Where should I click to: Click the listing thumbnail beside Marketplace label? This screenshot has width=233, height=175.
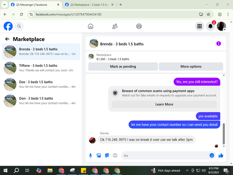point(91,56)
